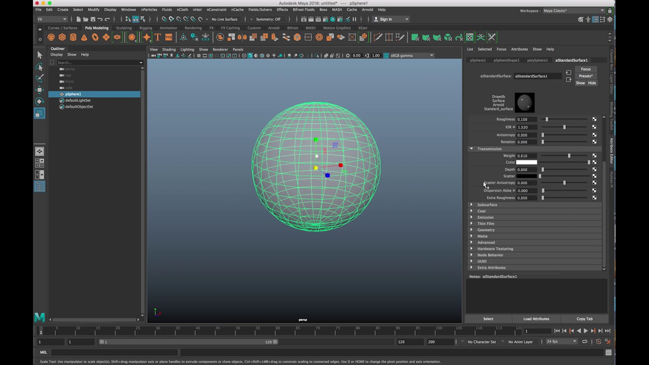The image size is (649, 365).
Task: Click the go to input connection icon
Action: coord(568,72)
